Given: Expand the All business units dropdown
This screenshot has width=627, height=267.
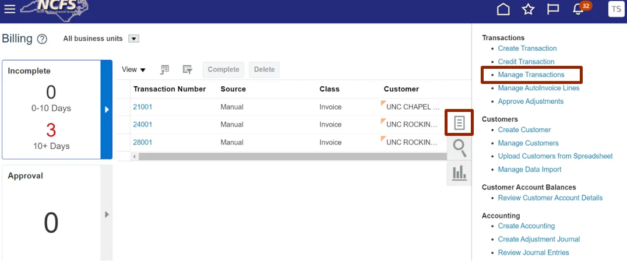Looking at the screenshot, I should click(x=133, y=39).
